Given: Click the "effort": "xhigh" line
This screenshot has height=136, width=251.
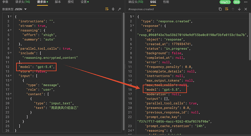Looking at the screenshot, I should click(39, 35).
